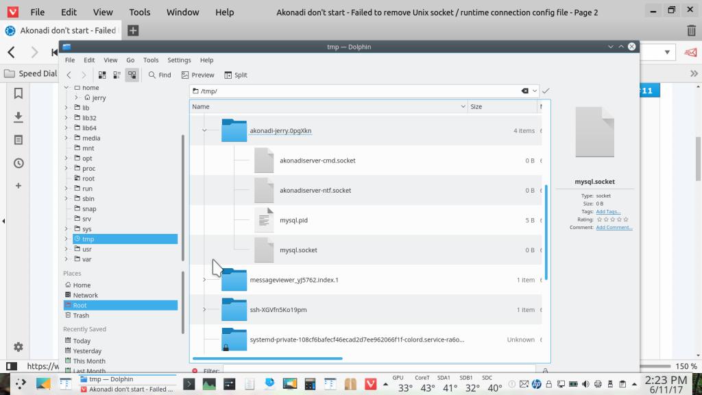The image size is (702, 395).
Task: Switch to Compact view mode in Dolphin toolbar
Action: 117,75
